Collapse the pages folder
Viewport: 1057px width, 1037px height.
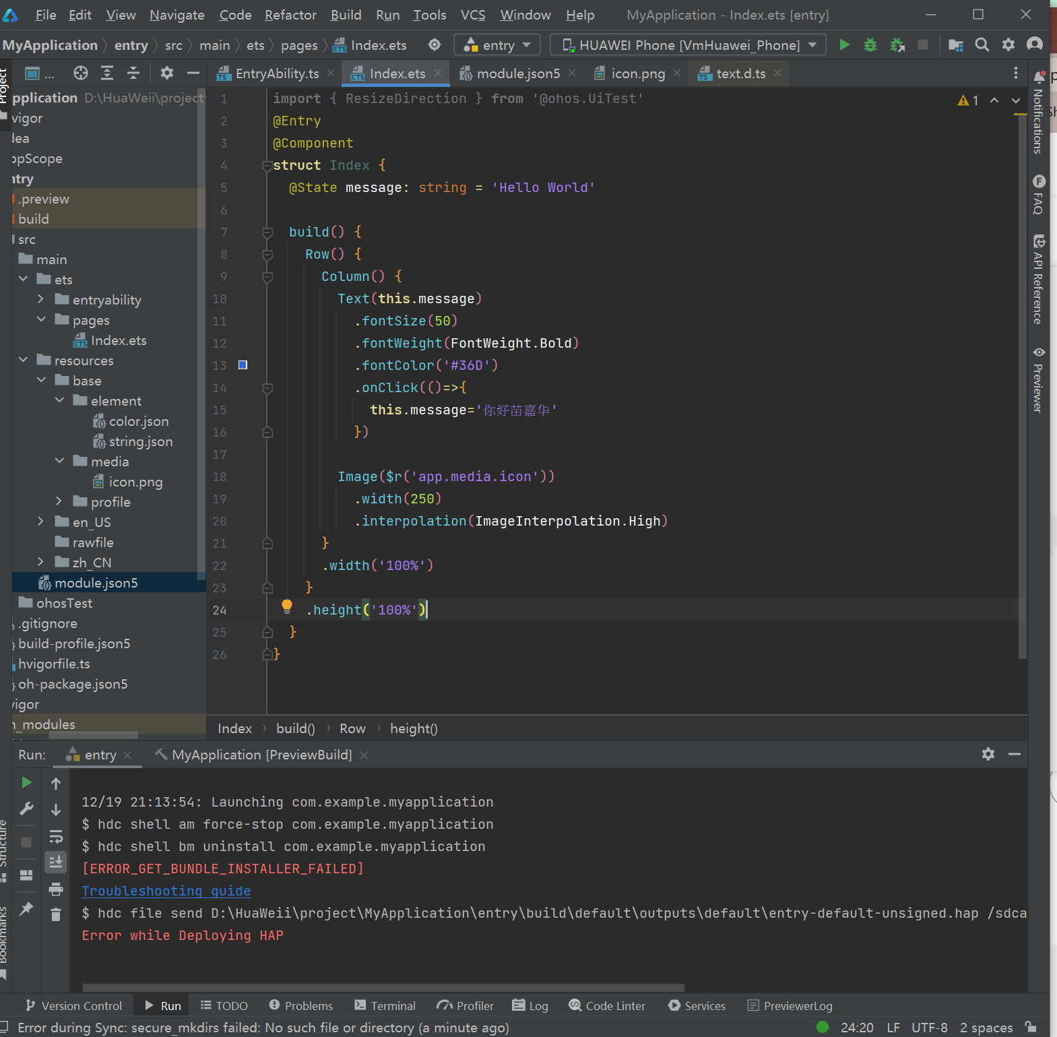coord(41,319)
